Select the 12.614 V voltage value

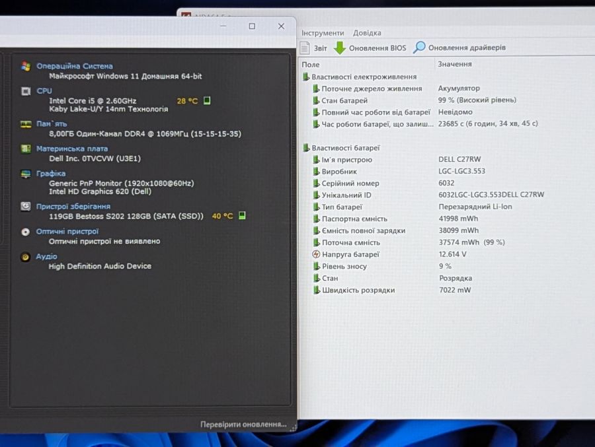coord(453,254)
